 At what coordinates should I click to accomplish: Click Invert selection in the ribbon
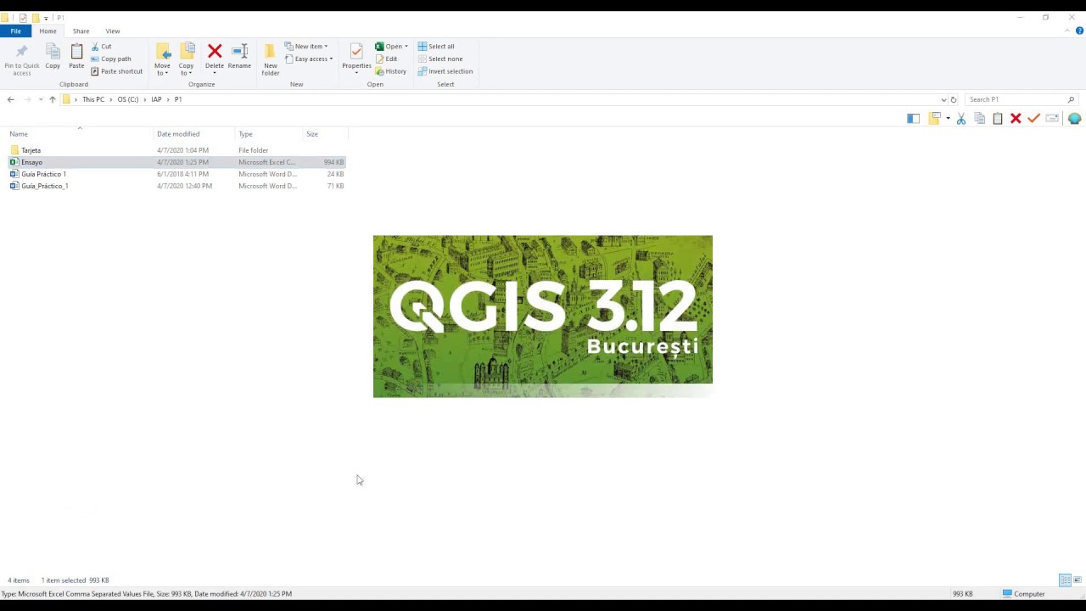pyautogui.click(x=445, y=71)
